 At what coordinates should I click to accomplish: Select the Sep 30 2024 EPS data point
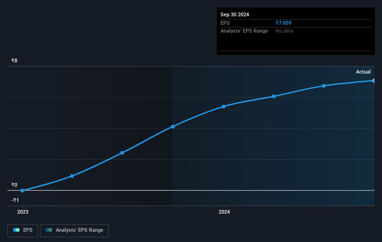pos(374,81)
